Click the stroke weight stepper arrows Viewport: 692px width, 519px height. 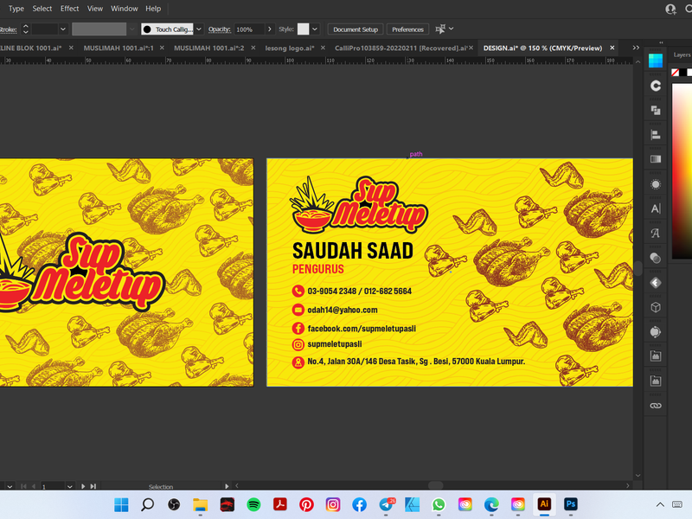pos(26,29)
